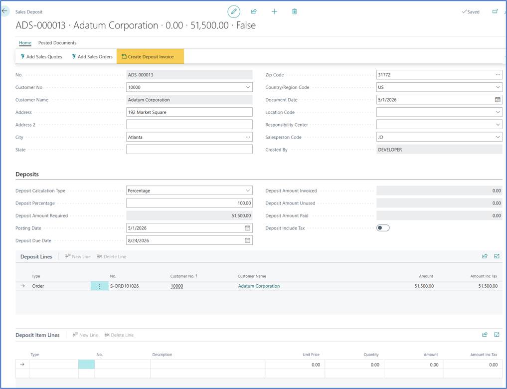Expand Country/Region Code dropdown
The height and width of the screenshot is (389, 507).
click(498, 87)
